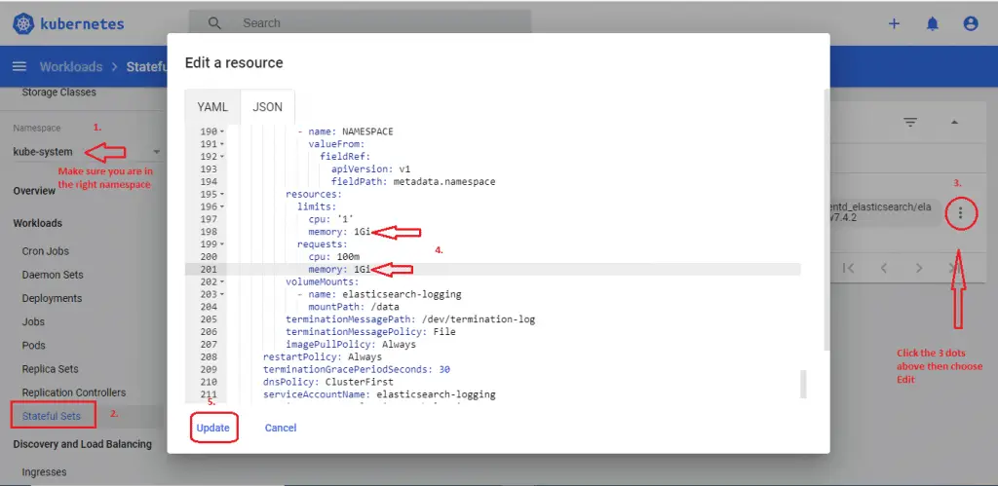The height and width of the screenshot is (486, 998).
Task: Open Ingresses in sidebar
Action: (x=44, y=472)
